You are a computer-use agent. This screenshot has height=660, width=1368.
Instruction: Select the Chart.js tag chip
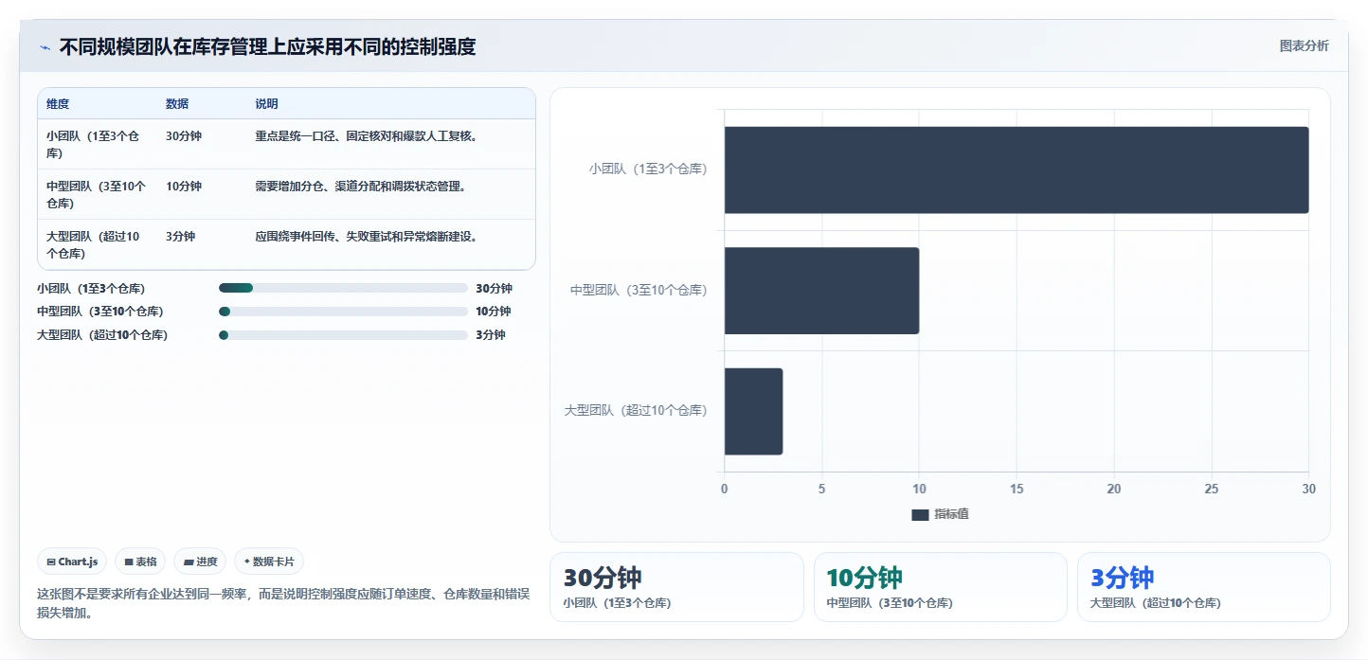tap(72, 562)
